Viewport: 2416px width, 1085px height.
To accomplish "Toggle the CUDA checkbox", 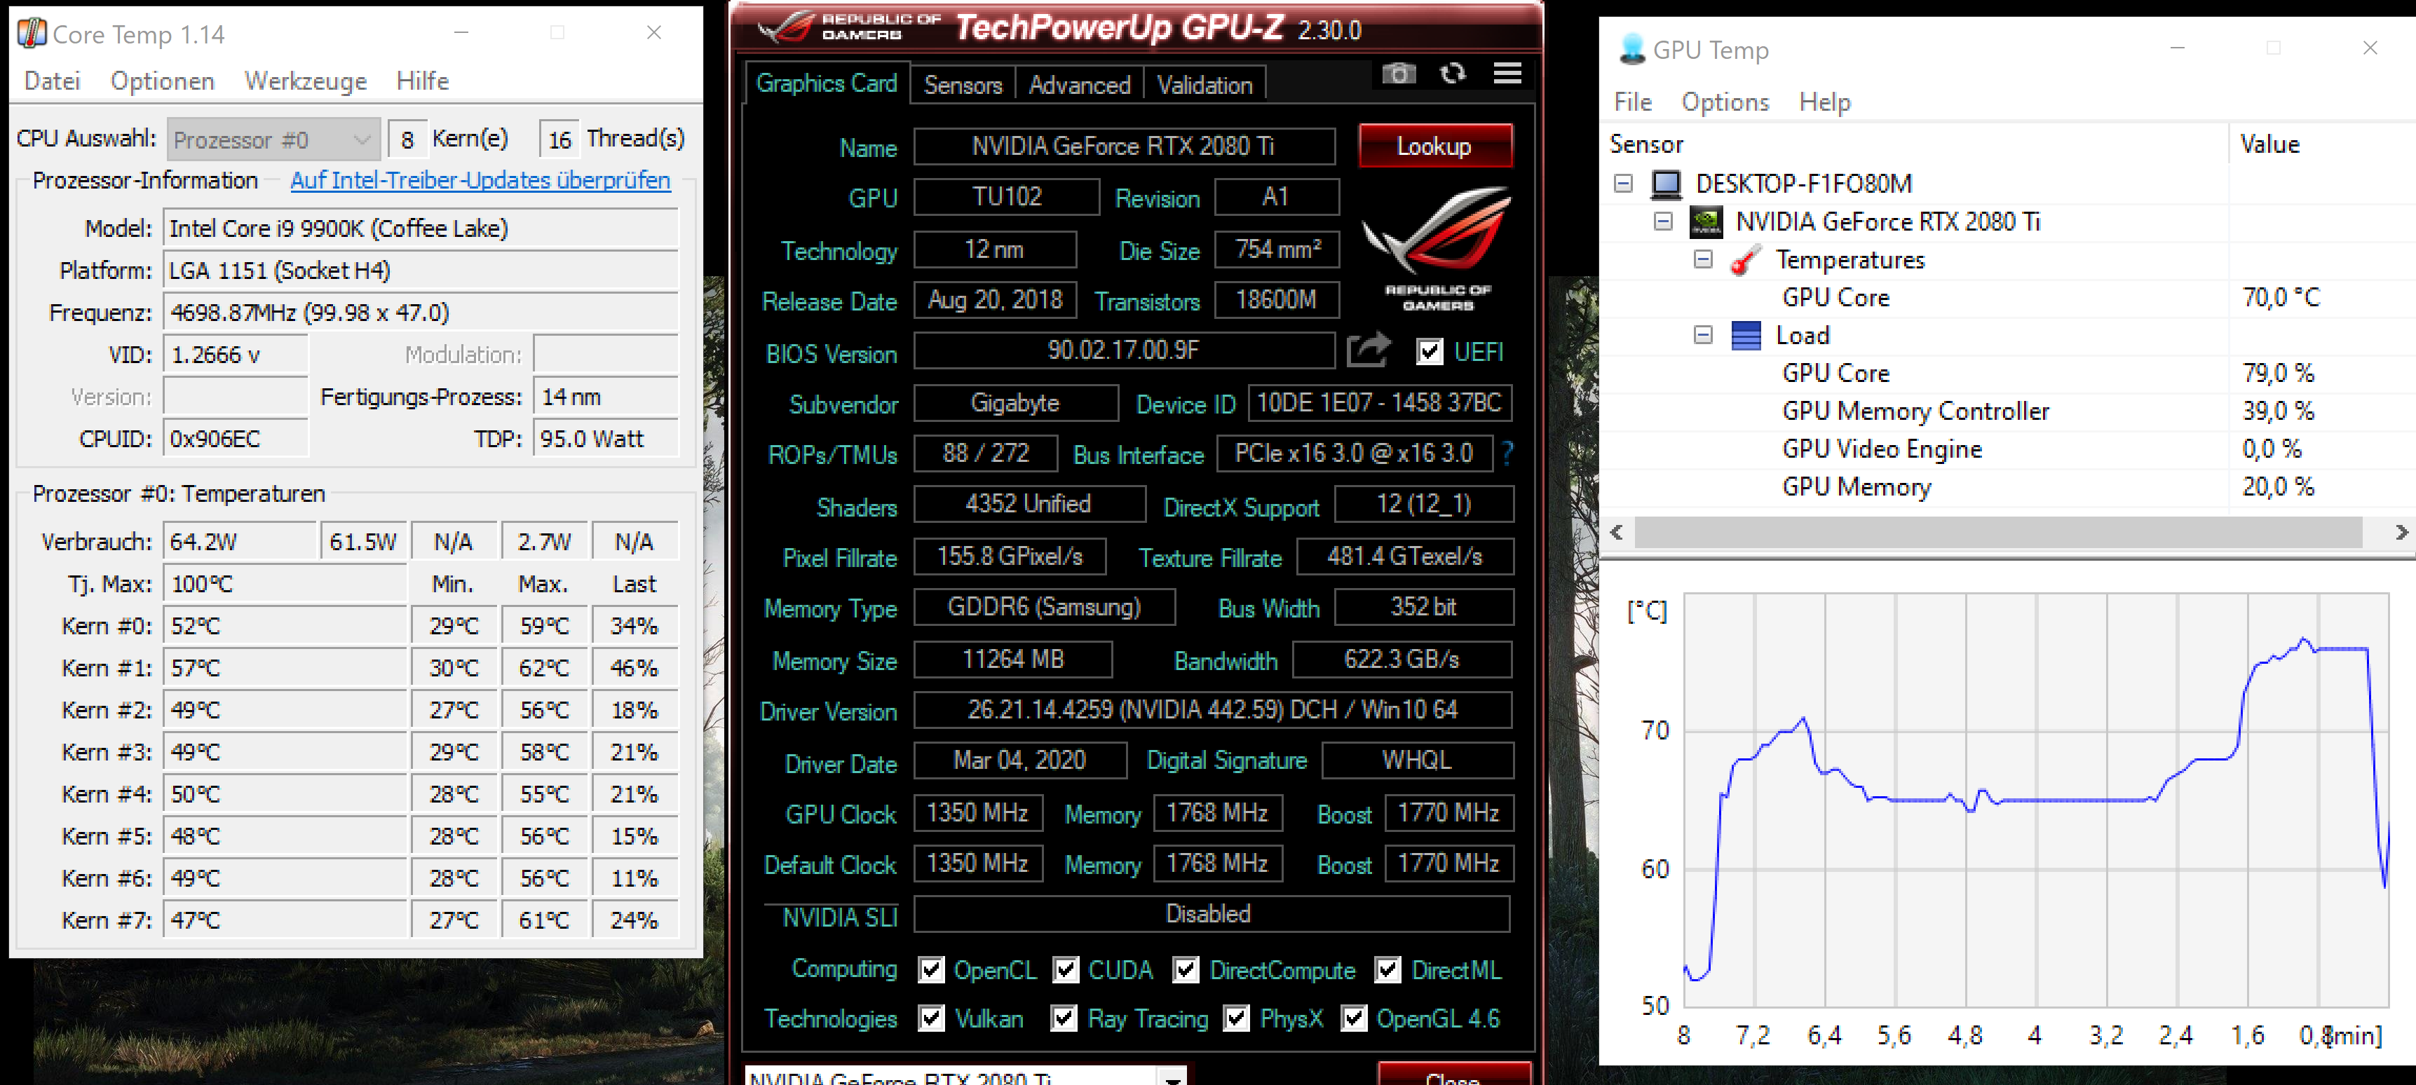I will coord(1066,969).
